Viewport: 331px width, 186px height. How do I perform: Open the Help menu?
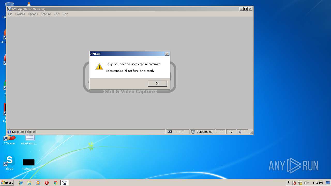pyautogui.click(x=65, y=14)
